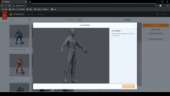The image size is (170, 96).
Task: Click the mixamo.com address bar
Action: [84, 6]
